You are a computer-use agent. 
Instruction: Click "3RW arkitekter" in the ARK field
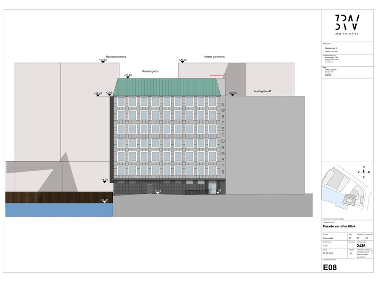coord(331,70)
